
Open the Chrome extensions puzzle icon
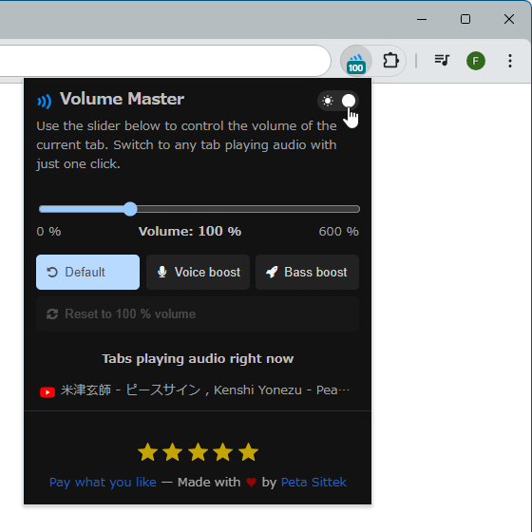tap(390, 61)
